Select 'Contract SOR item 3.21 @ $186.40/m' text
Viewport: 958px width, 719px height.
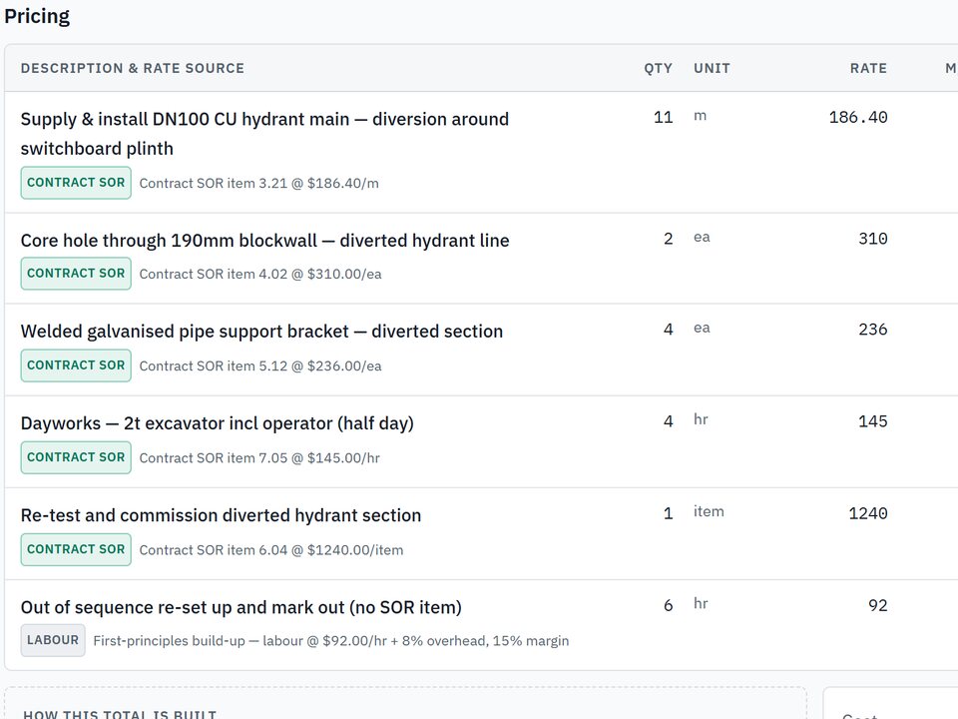tap(259, 184)
